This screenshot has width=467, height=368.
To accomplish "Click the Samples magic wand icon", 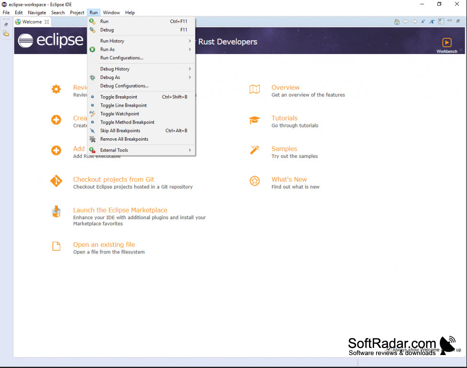I will pyautogui.click(x=255, y=150).
